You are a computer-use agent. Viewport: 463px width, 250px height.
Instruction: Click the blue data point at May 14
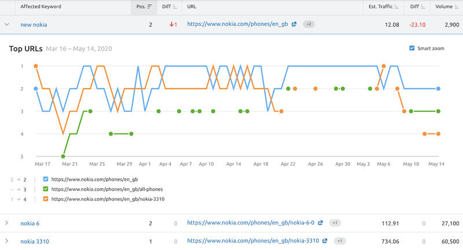(x=439, y=89)
